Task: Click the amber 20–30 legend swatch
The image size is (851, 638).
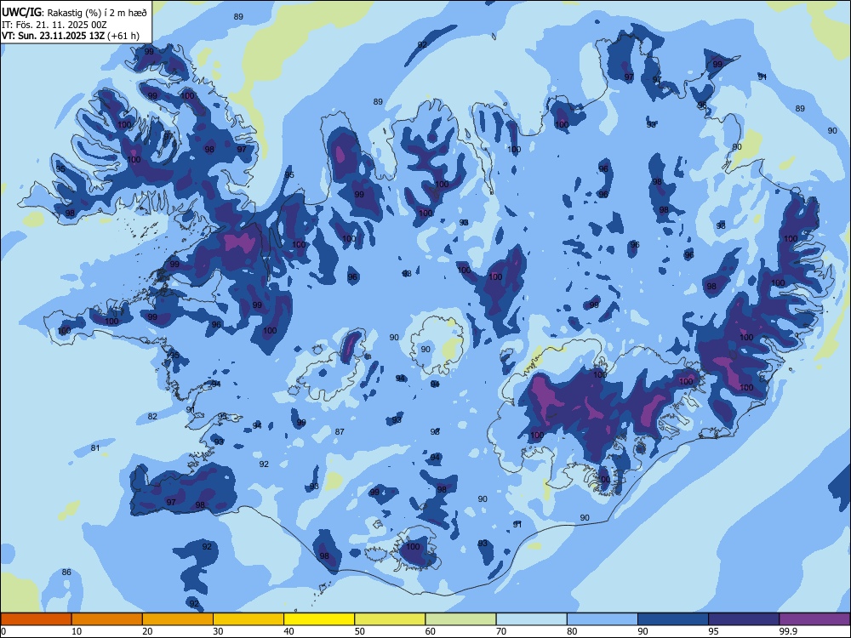Action: [x=178, y=619]
